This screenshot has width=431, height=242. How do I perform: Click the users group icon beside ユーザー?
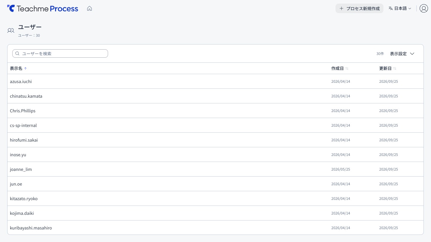(x=11, y=30)
